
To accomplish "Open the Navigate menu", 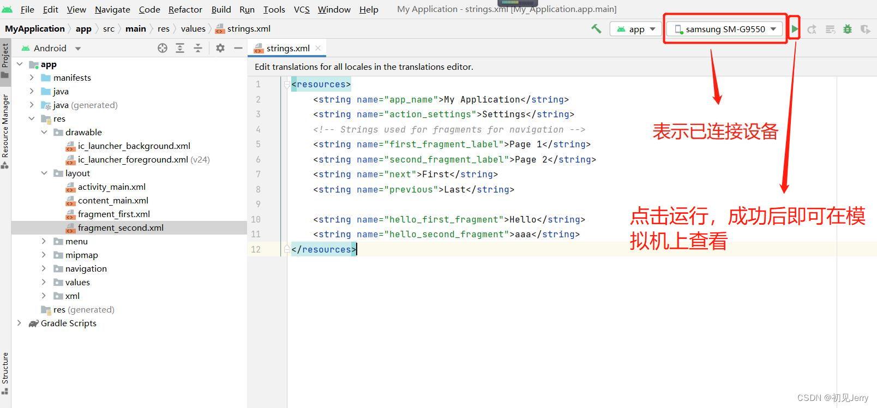I will pos(112,9).
